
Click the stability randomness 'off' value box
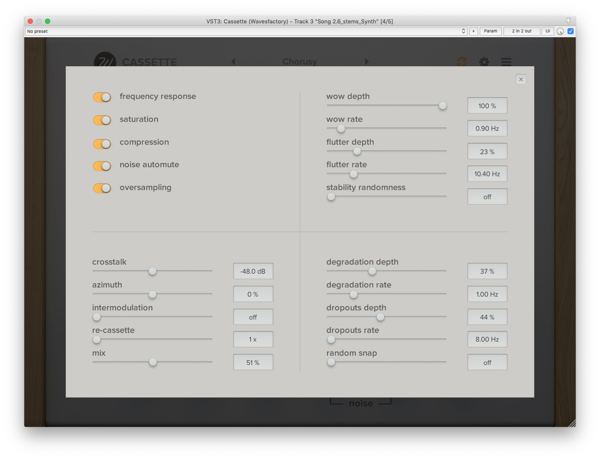click(487, 197)
